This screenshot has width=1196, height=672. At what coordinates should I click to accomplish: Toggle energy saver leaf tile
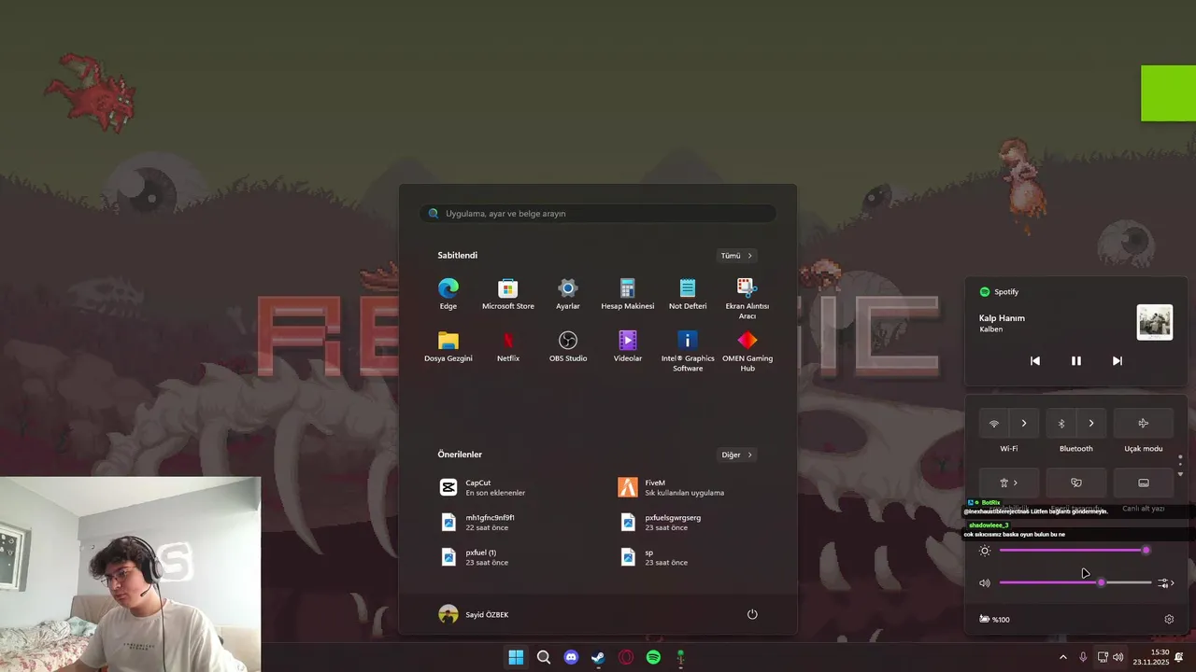point(1076,483)
